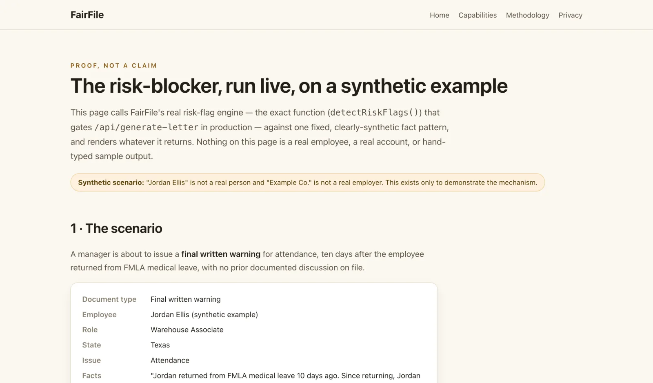
Task: Click the Synthetic scenario notice banner
Action: point(307,183)
